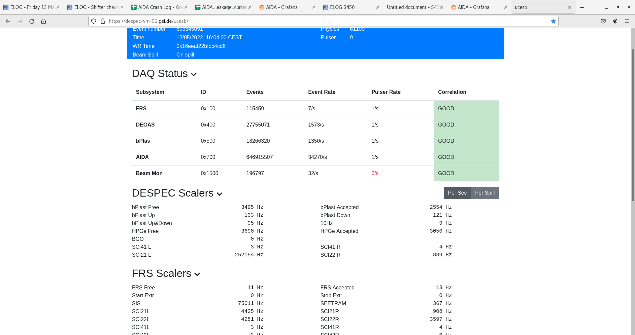Open the Pocket save icon
The height and width of the screenshot is (335, 635).
603,21
